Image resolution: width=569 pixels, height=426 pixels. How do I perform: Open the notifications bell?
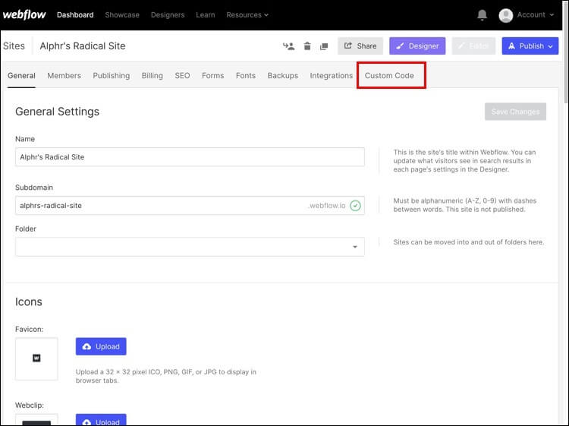(x=482, y=15)
